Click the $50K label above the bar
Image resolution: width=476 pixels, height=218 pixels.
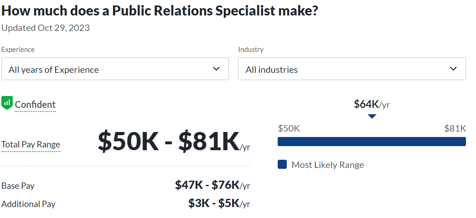289,128
